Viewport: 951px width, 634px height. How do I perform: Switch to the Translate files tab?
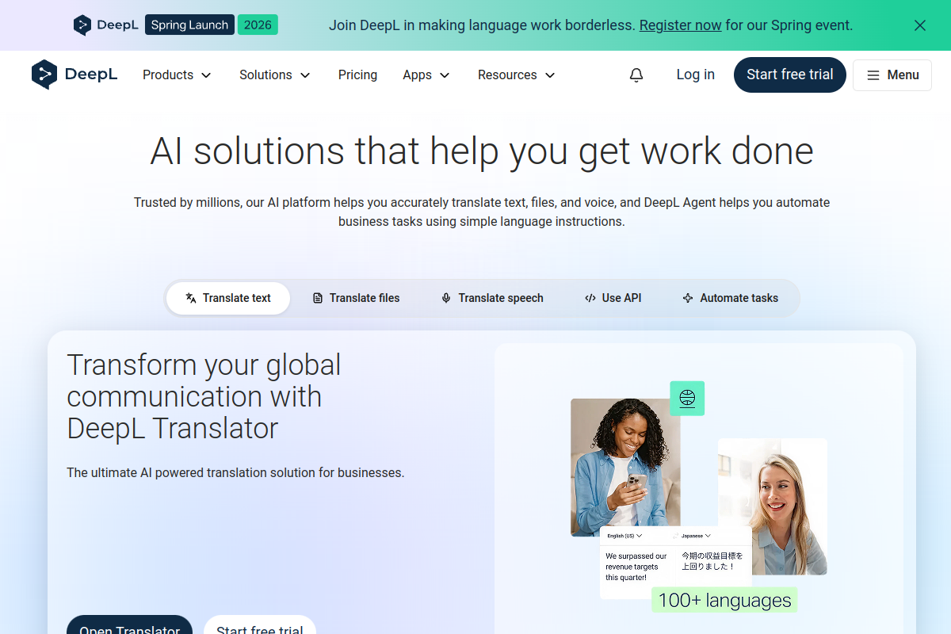point(356,298)
